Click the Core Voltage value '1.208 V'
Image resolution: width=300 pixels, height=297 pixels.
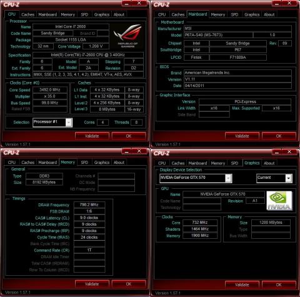click(96, 46)
